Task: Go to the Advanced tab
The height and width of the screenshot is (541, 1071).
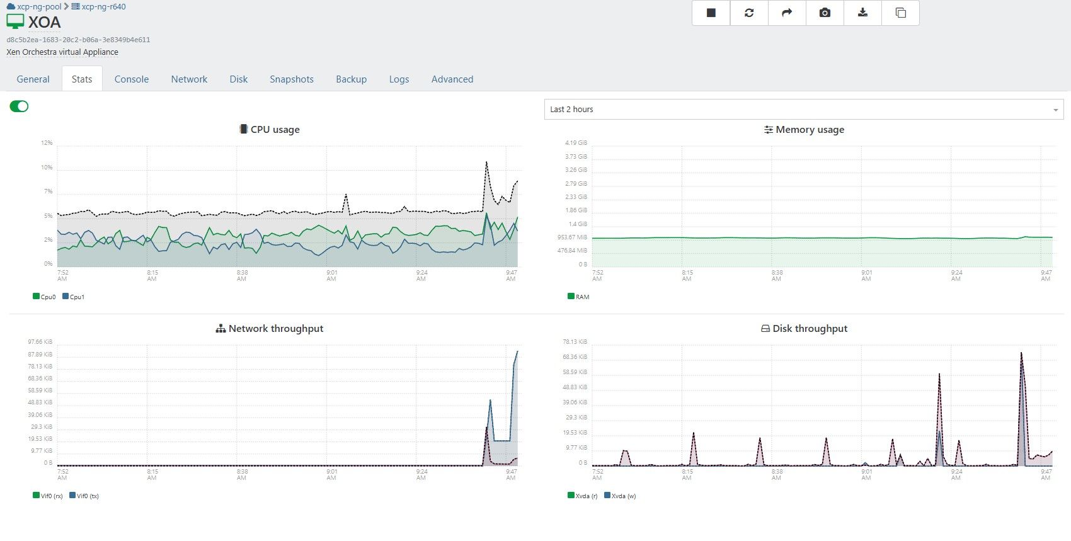Action: point(452,79)
